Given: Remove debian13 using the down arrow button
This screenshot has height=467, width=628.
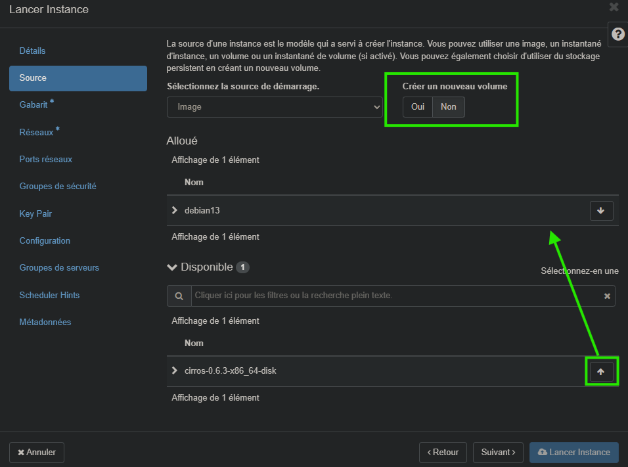Looking at the screenshot, I should [601, 211].
